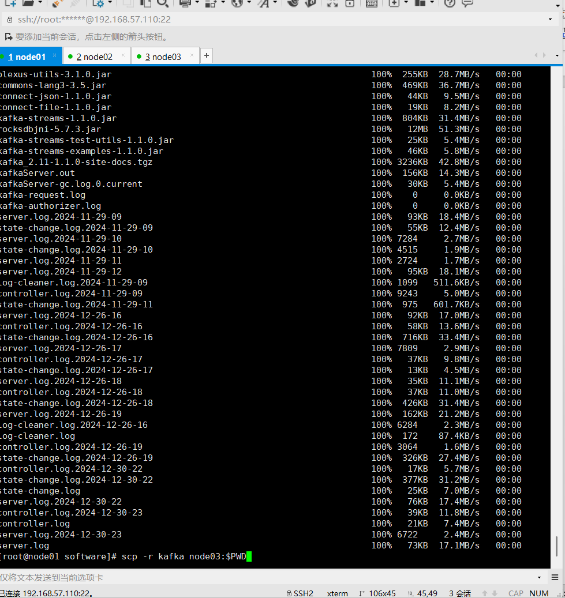Click the chat bubble feedback icon

click(467, 3)
